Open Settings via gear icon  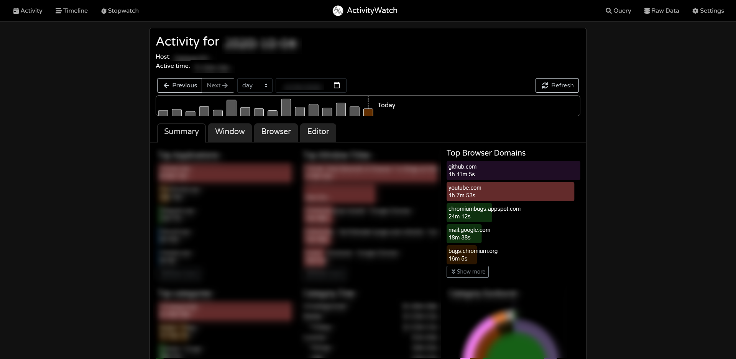tap(695, 11)
